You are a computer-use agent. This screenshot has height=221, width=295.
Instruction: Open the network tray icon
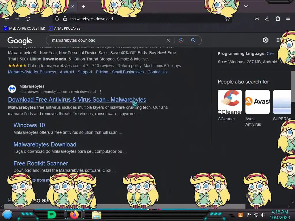coord(256,215)
